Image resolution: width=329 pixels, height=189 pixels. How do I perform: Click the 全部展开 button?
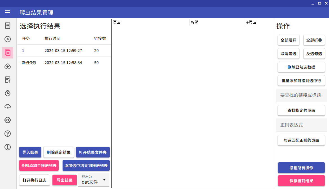point(288,40)
